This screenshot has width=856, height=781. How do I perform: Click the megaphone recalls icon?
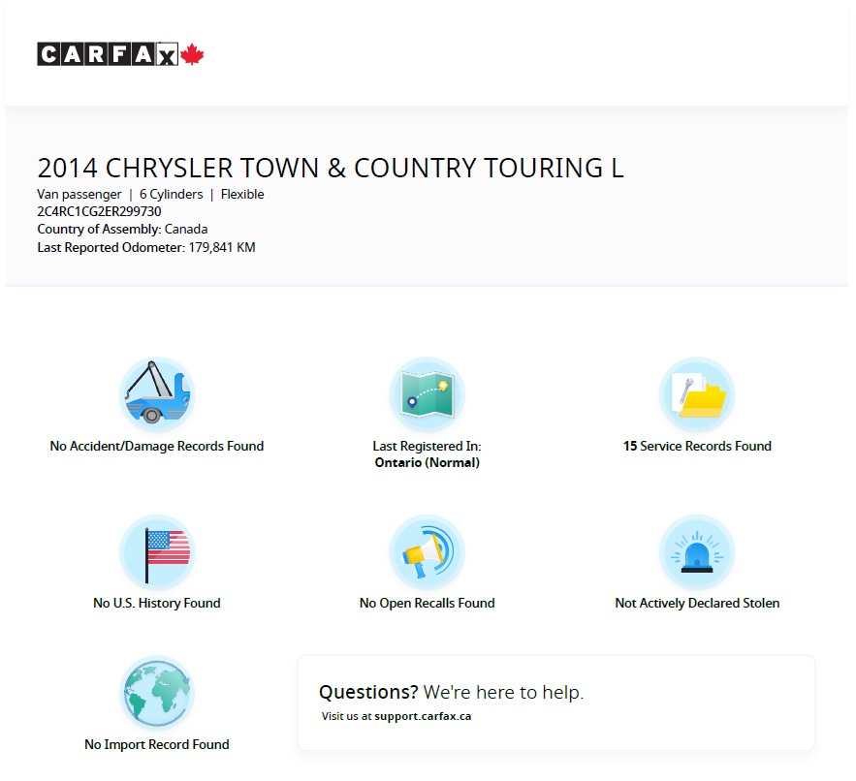coord(427,552)
